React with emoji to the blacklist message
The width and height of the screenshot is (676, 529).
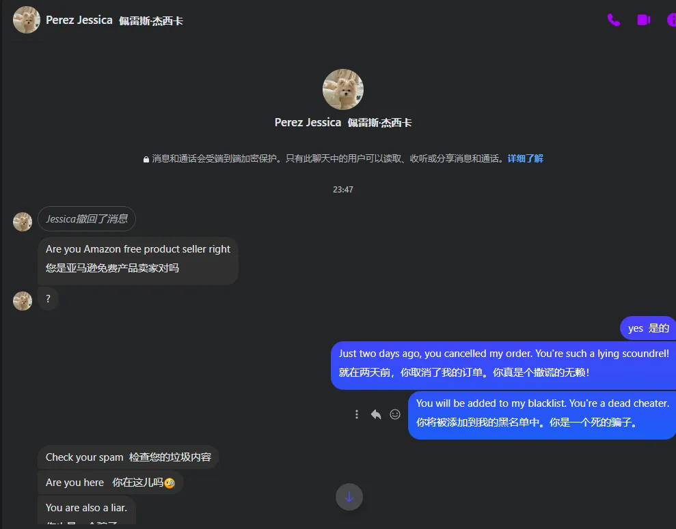pyautogui.click(x=395, y=414)
